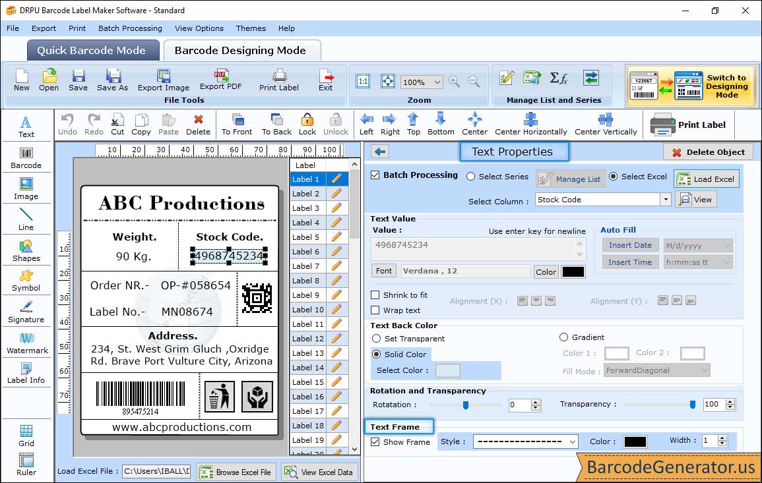This screenshot has height=483, width=762.
Task: Toggle the Grid display
Action: point(26,436)
